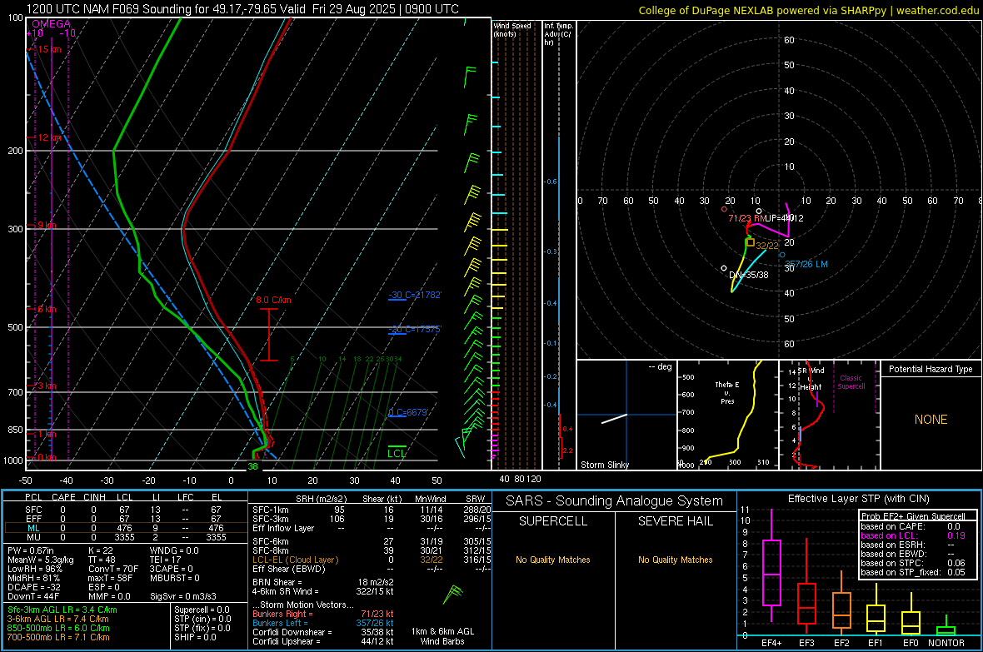This screenshot has width=983, height=652.
Task: Select the DN=35/38 hodograph label
Action: (749, 276)
